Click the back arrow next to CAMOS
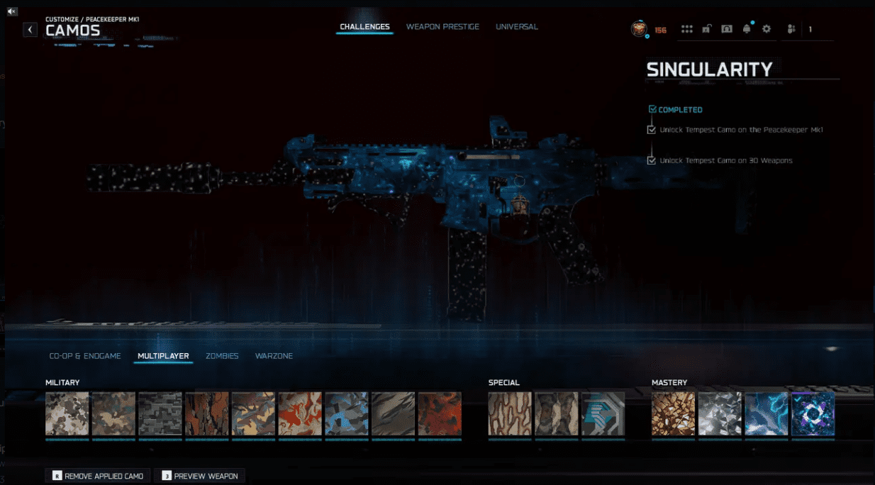This screenshot has width=875, height=485. click(x=30, y=29)
